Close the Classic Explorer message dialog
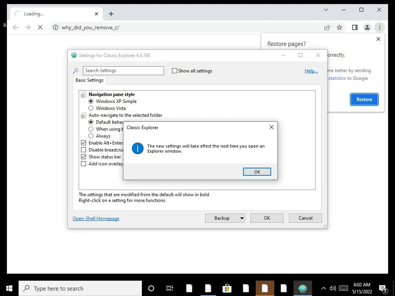Image resolution: width=395 pixels, height=296 pixels. click(271, 127)
